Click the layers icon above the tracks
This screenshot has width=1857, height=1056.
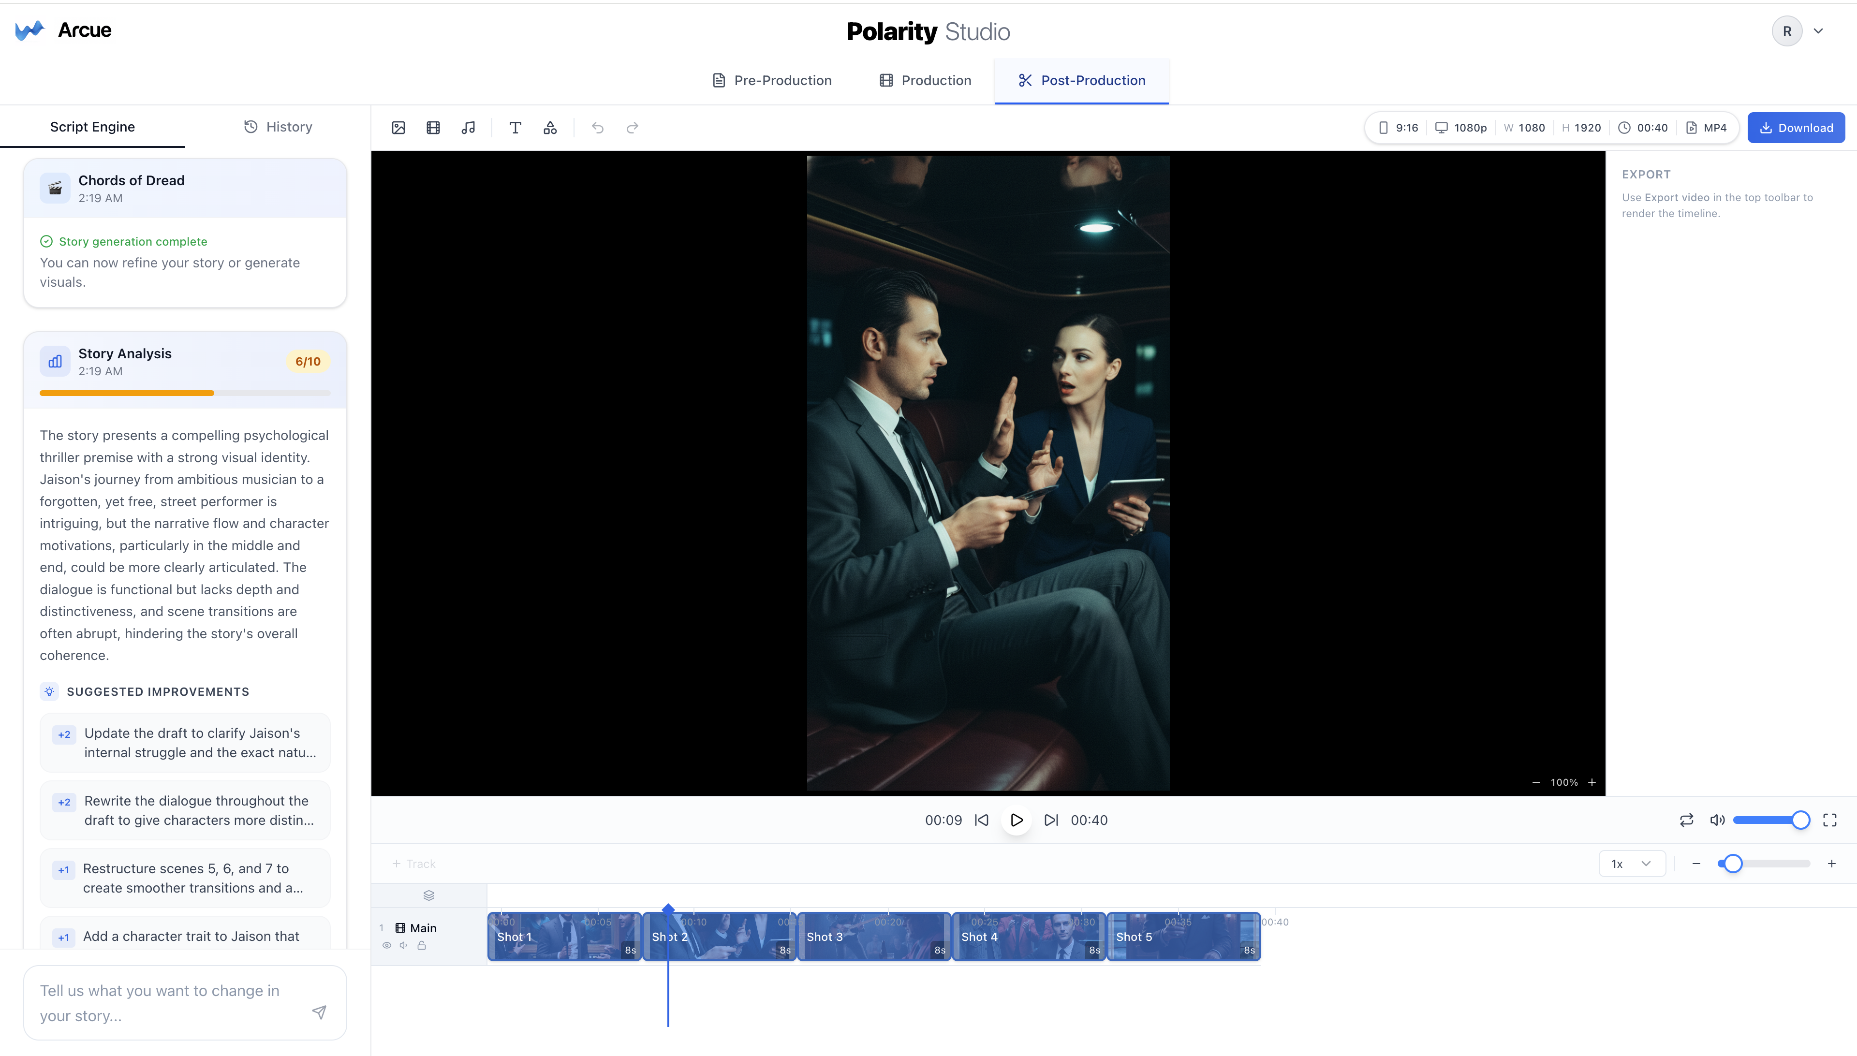(428, 895)
